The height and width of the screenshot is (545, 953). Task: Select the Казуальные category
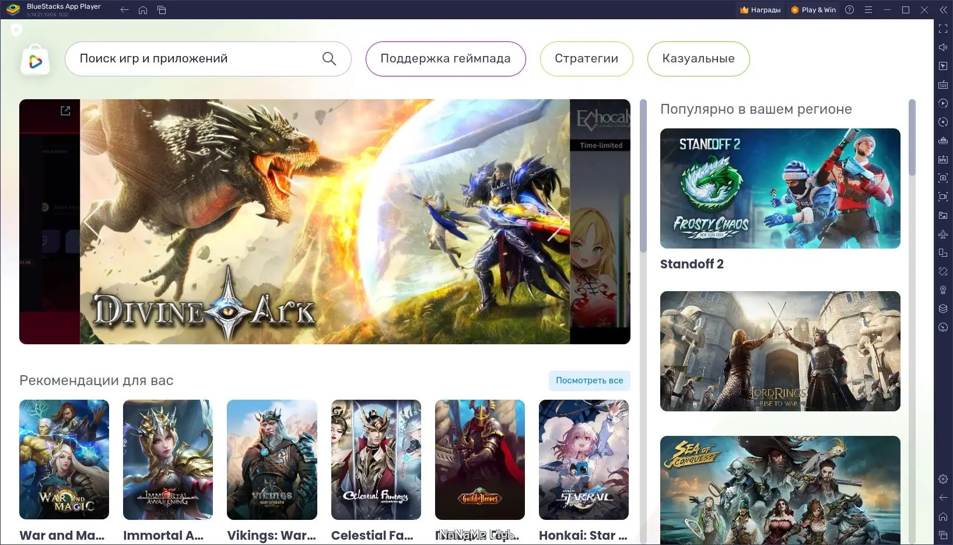[x=698, y=59]
